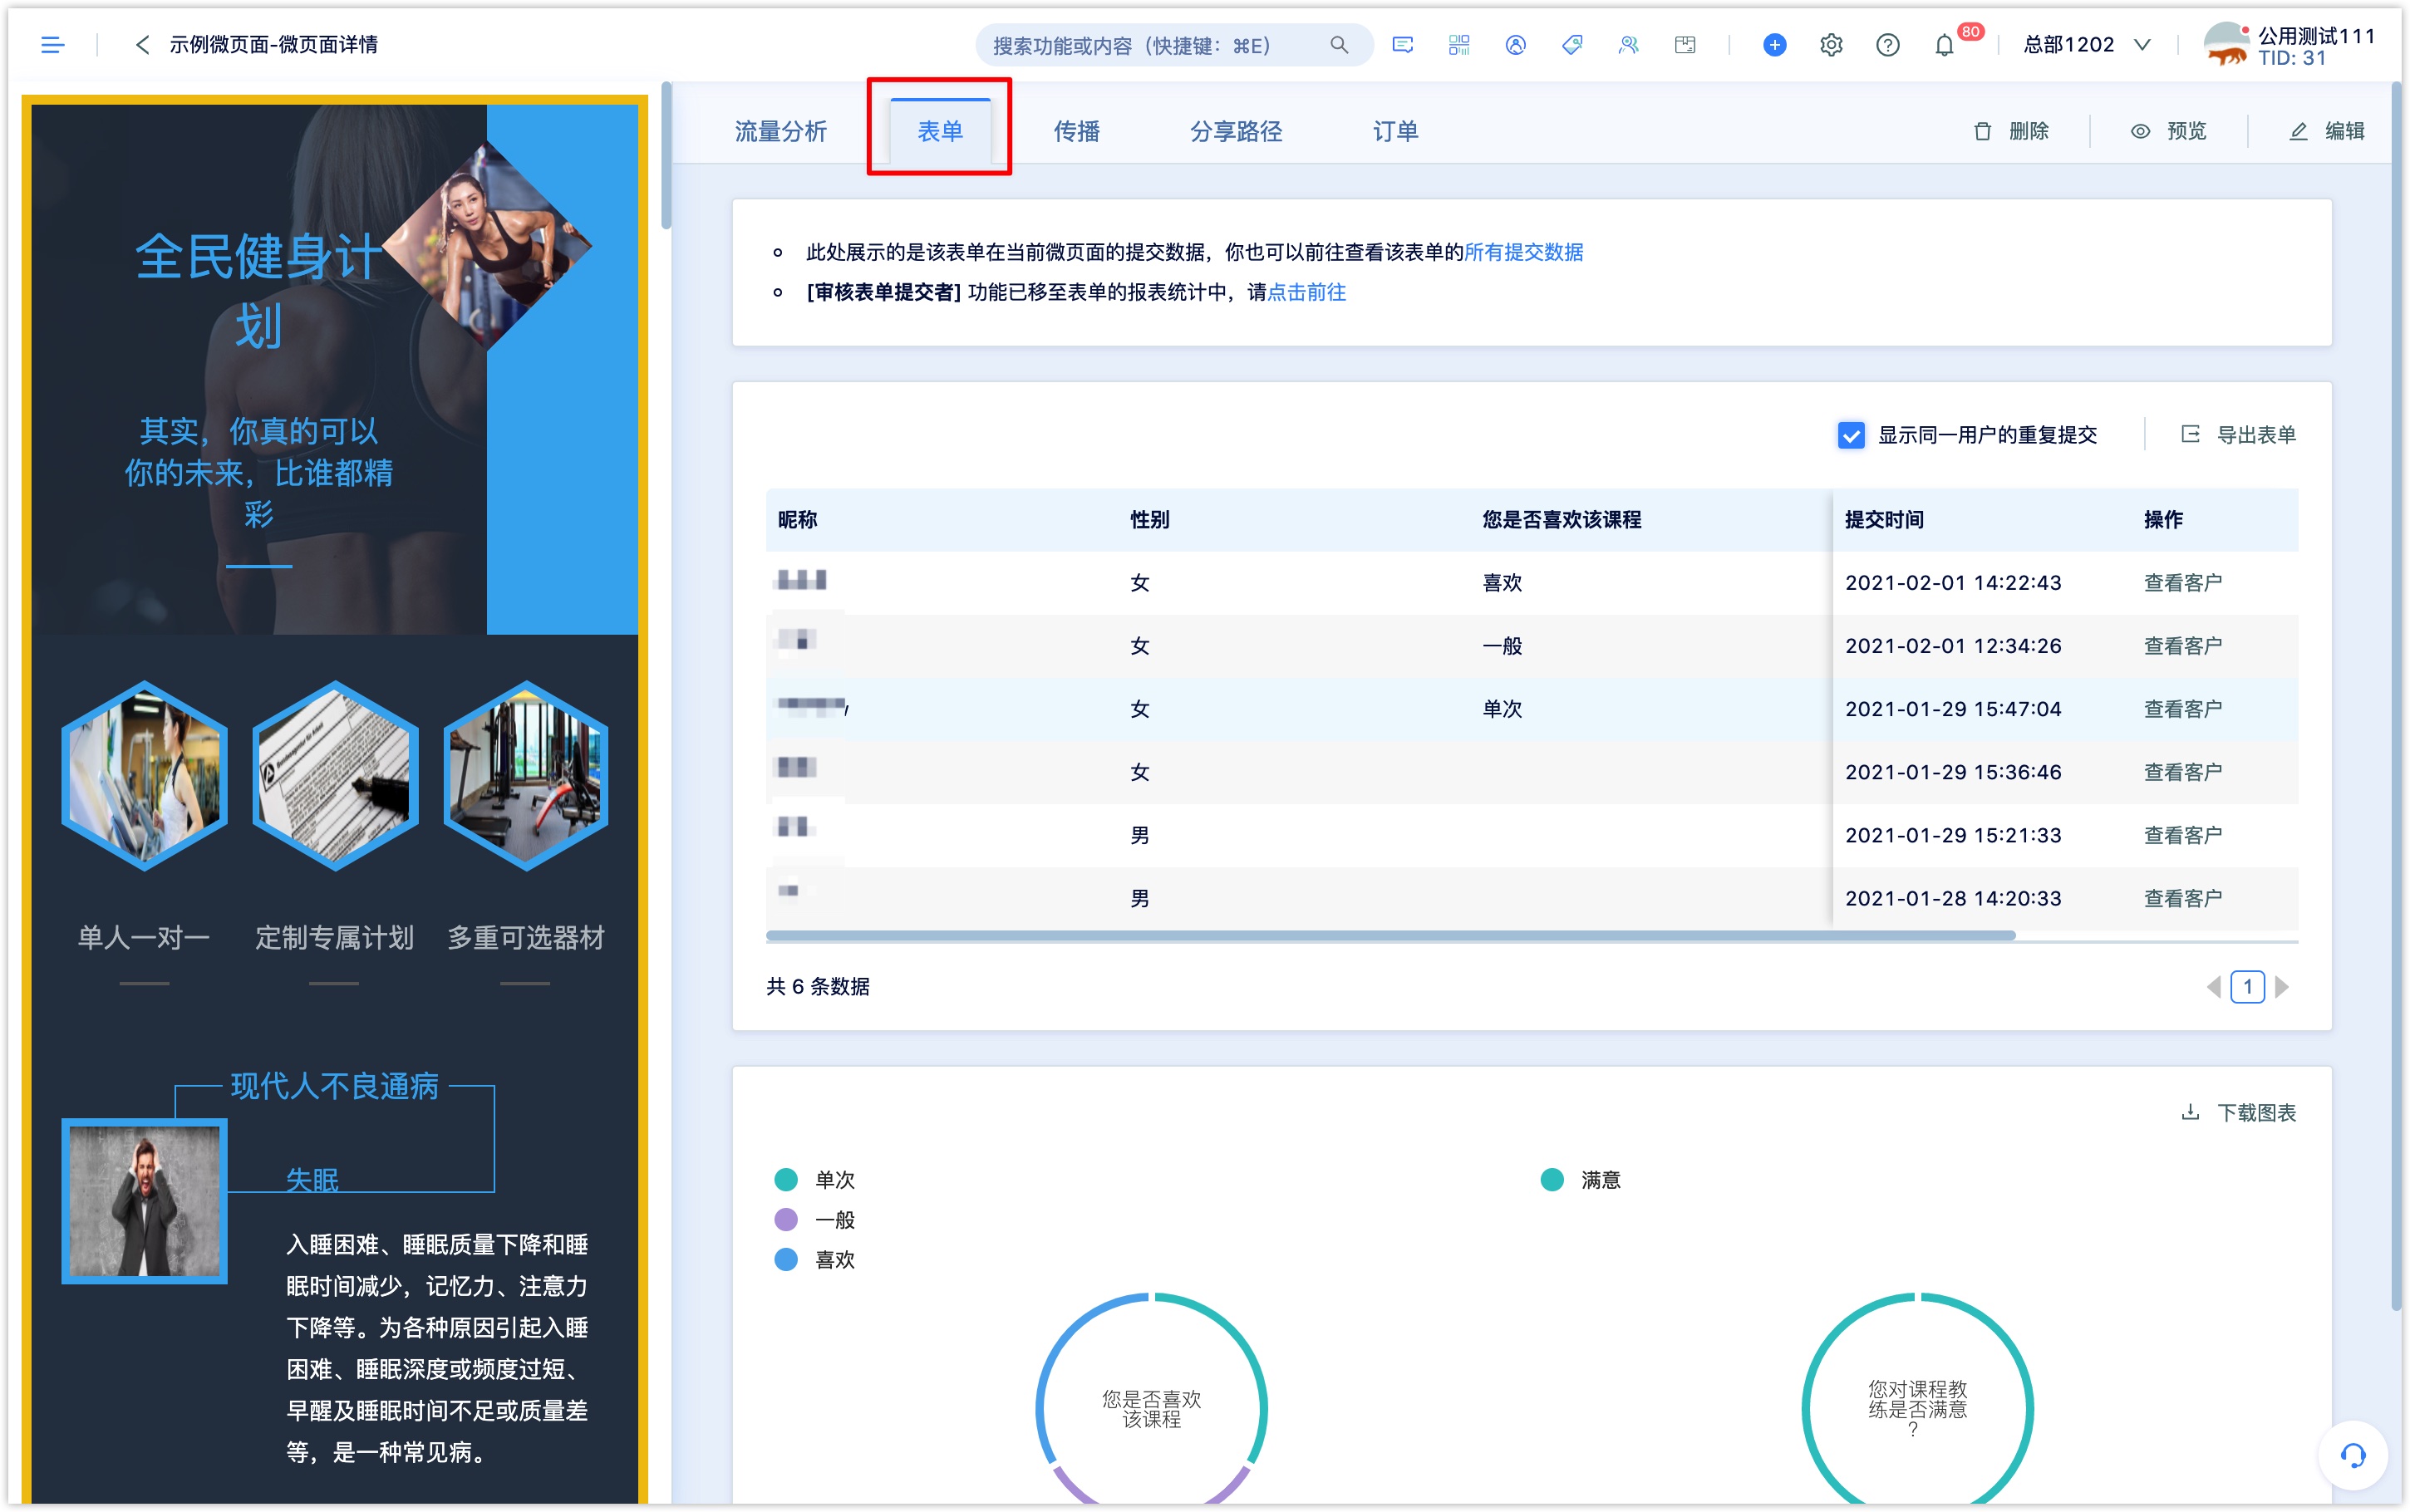
Task: Toggle 满意 legend series in chart
Action: click(1581, 1180)
